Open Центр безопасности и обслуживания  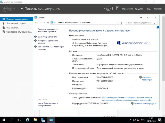[48, 104]
